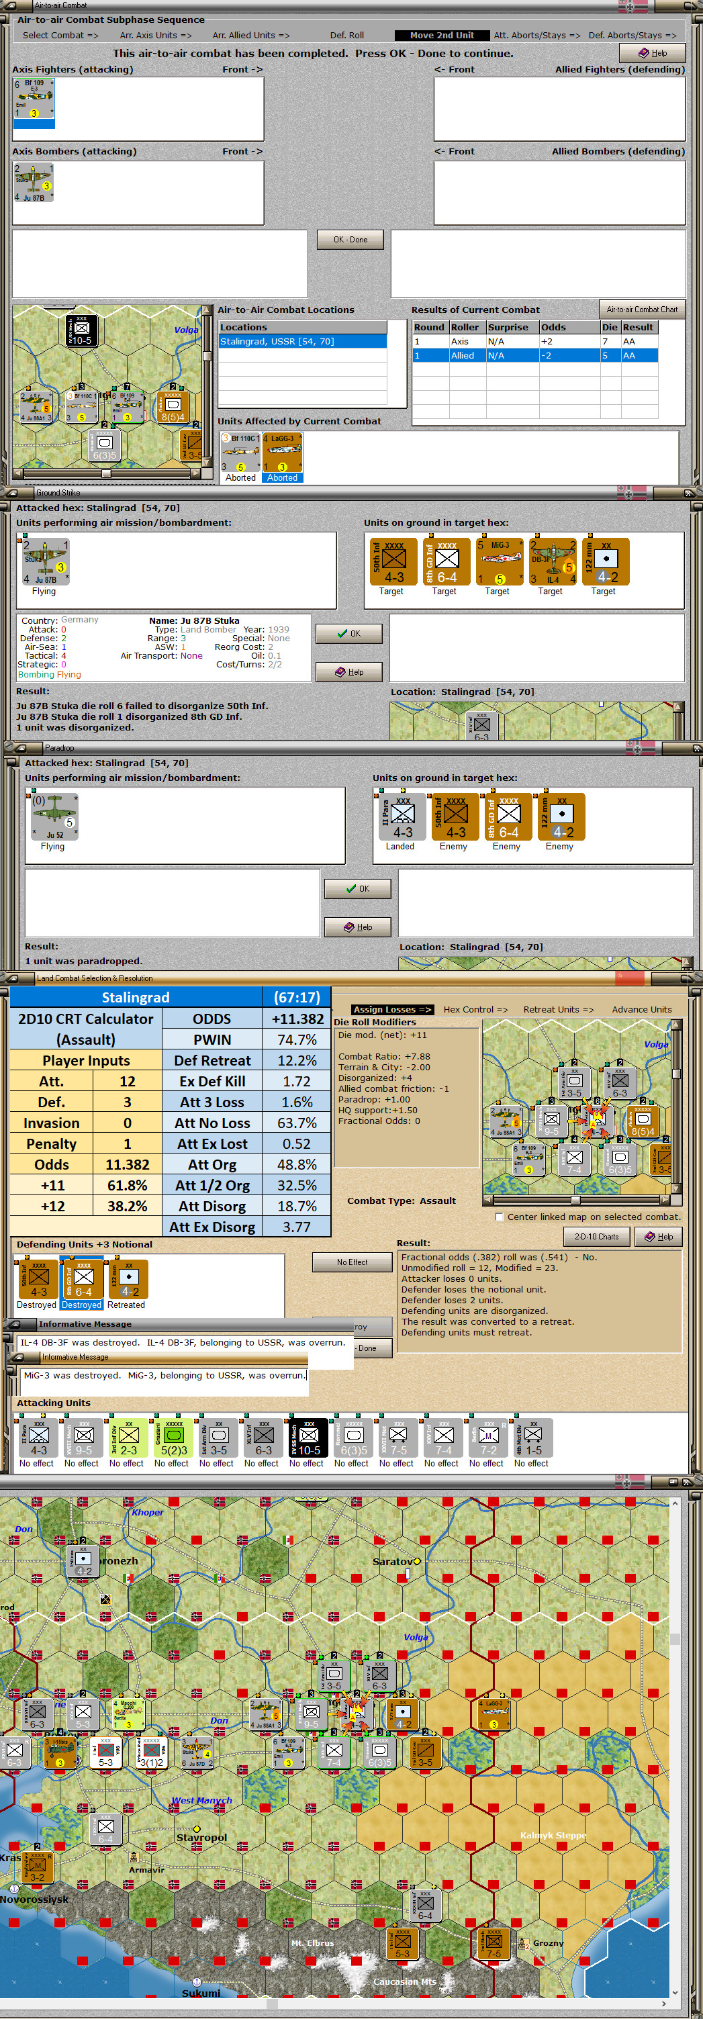This screenshot has width=703, height=2019.
Task: Pick 122 mm 4-2 target in Ground Strike
Action: [605, 561]
